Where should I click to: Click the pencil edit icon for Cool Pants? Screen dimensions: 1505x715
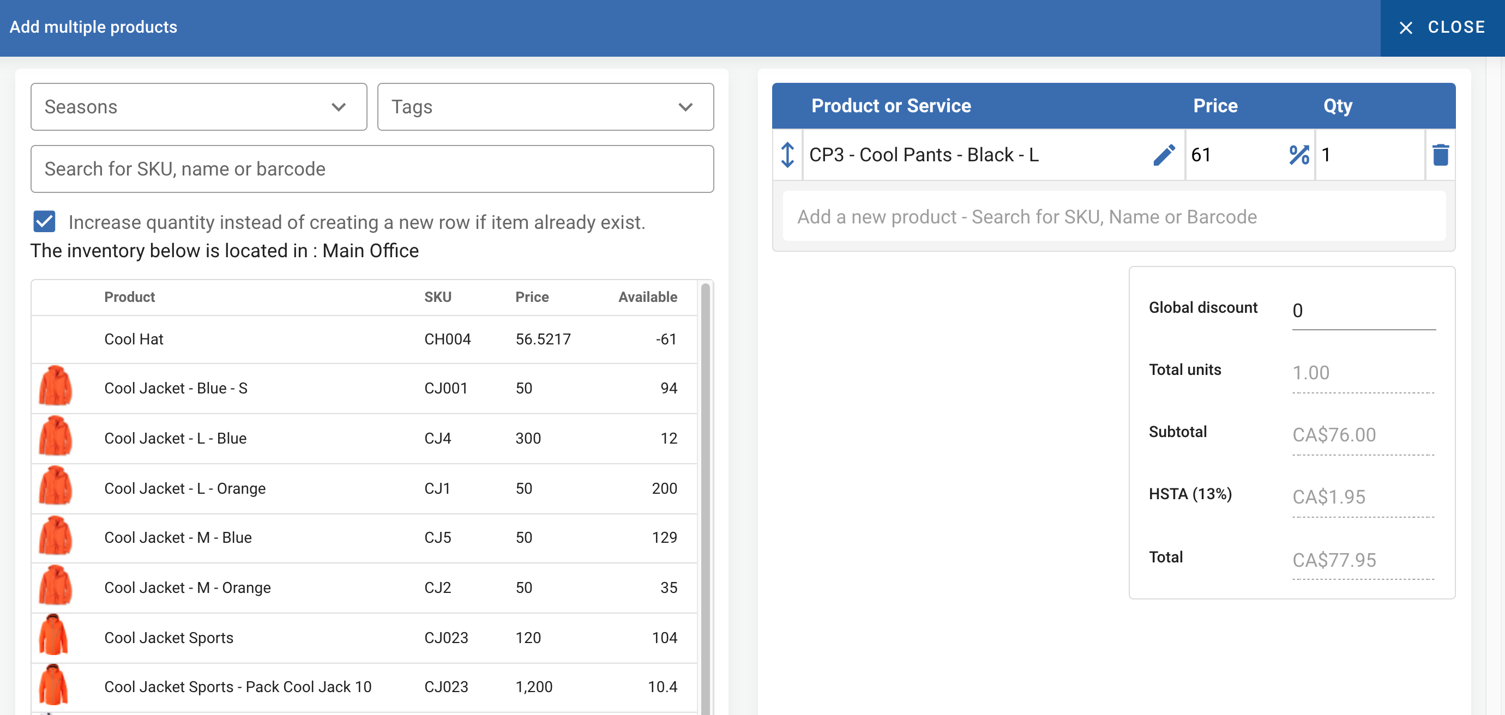[1163, 155]
